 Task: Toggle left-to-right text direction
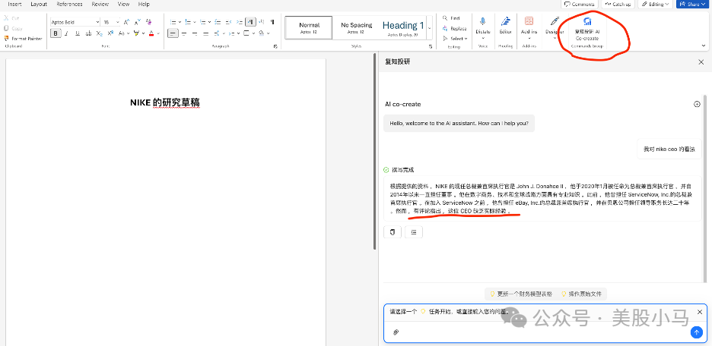coord(250,22)
